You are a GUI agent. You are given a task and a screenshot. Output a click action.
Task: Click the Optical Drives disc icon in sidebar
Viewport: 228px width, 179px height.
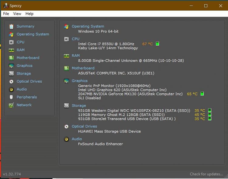(x=11, y=81)
